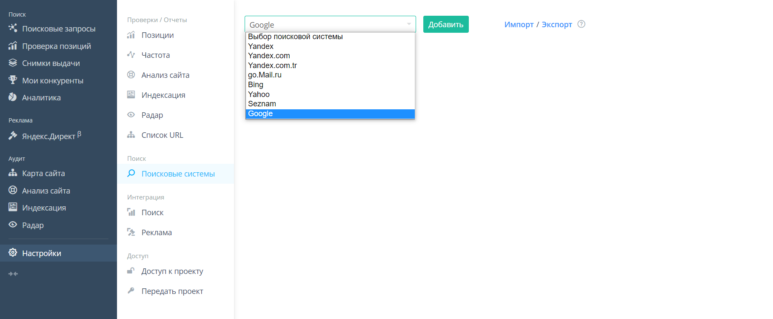Select Yahoo in the search engine list

tap(330, 94)
